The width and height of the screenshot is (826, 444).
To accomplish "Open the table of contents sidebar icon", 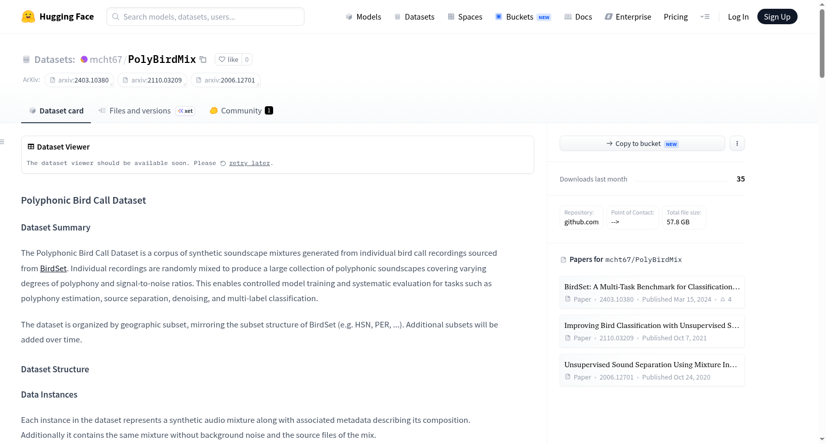I will pyautogui.click(x=2, y=142).
